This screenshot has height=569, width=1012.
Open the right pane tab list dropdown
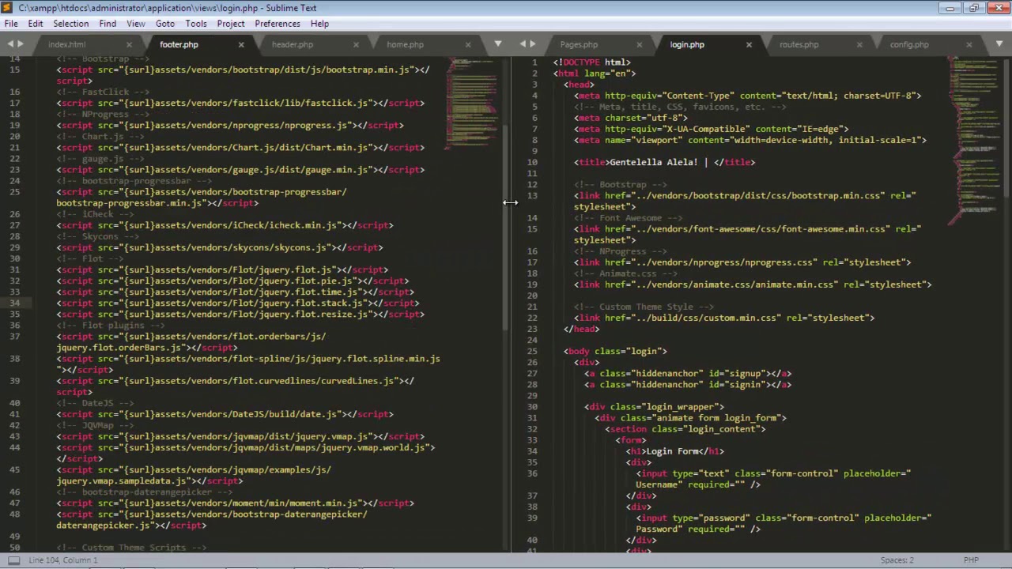1000,44
